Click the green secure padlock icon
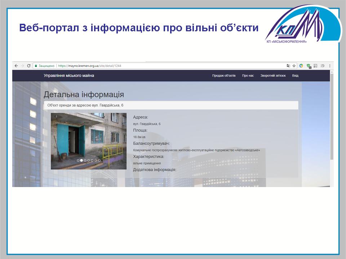The width and height of the screenshot is (346, 259). (36, 66)
